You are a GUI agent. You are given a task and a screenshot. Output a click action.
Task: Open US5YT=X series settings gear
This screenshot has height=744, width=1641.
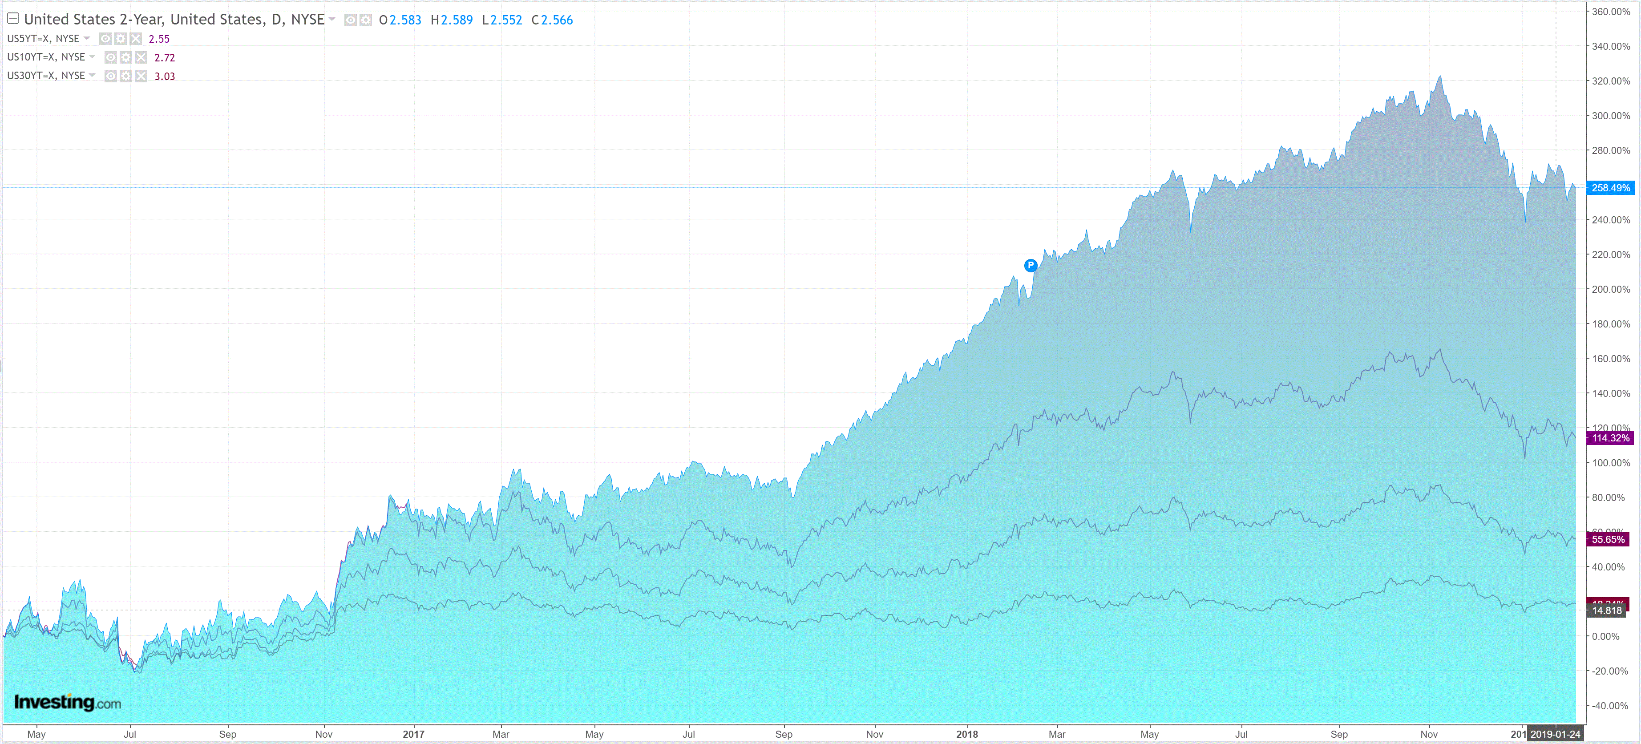pyautogui.click(x=121, y=39)
